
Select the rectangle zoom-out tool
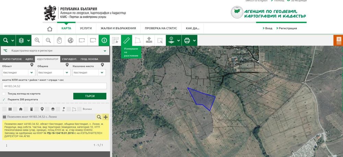point(93,41)
